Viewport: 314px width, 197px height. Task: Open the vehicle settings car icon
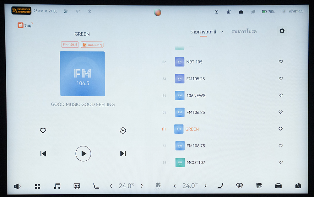coord(278,186)
